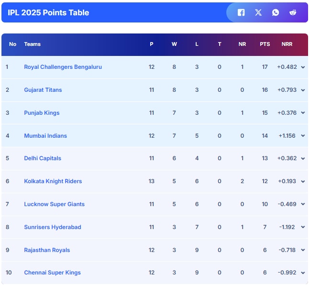
Task: Expand Lucknow Super Giants row chevron
Action: pos(303,204)
